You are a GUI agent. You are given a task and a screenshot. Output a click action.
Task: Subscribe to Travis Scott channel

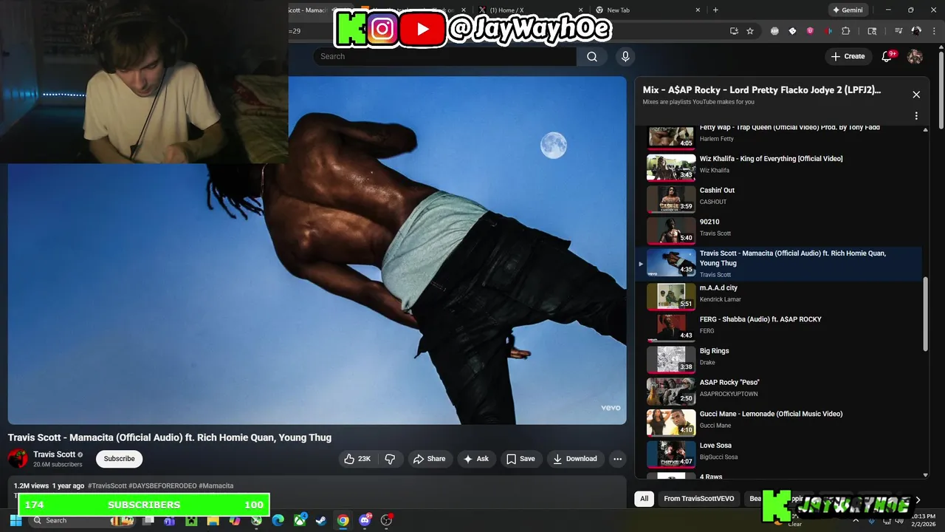tap(119, 459)
